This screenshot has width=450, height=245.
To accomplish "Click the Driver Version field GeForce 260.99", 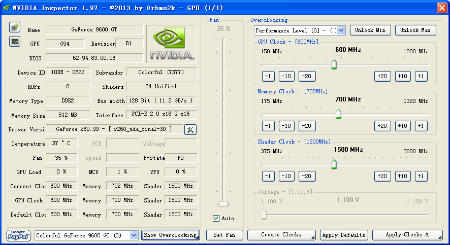I will point(114,129).
